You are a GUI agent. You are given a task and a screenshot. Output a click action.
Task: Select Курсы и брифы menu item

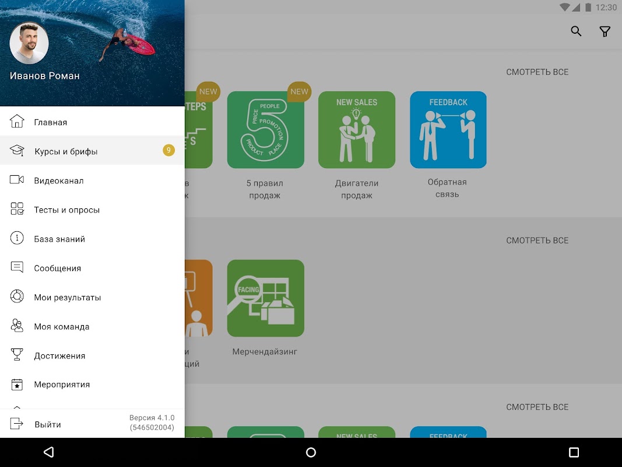[92, 151]
